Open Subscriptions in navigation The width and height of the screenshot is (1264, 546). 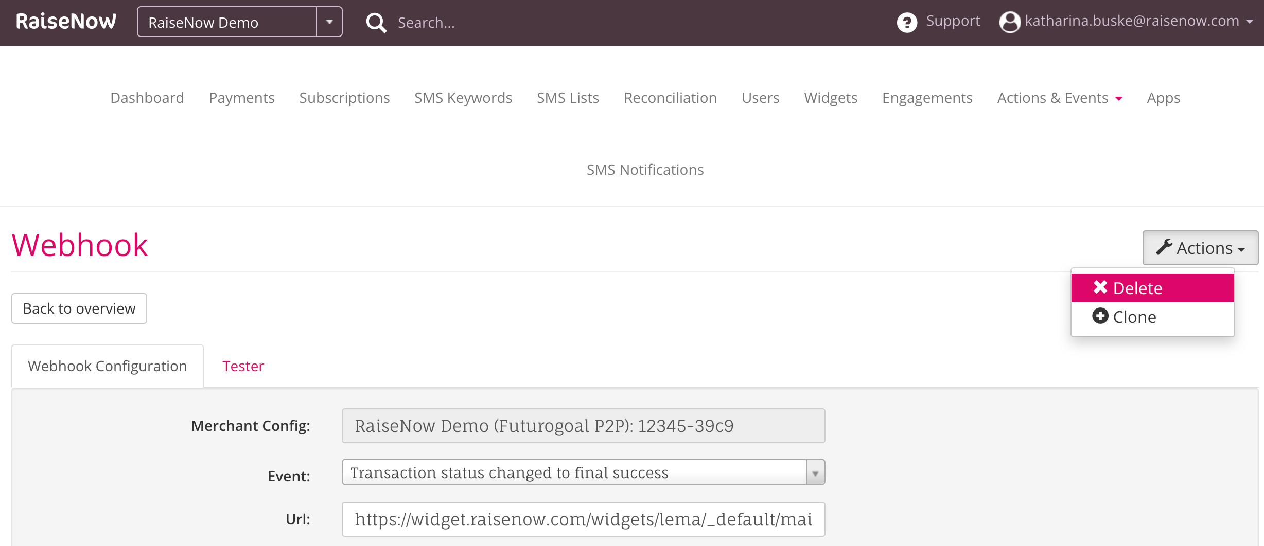click(345, 98)
